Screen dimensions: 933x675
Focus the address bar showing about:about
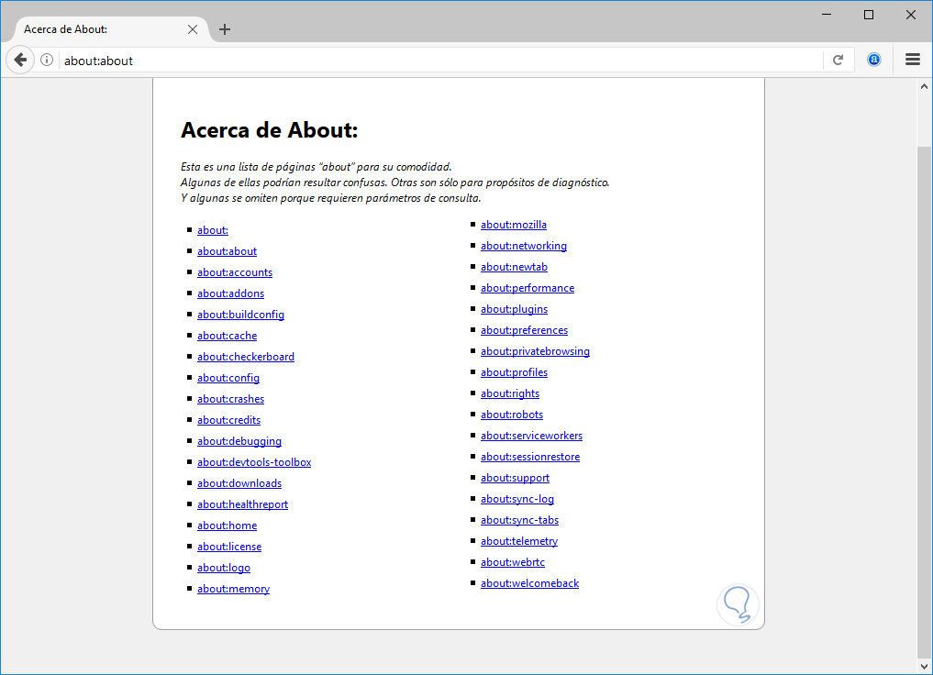(x=440, y=61)
